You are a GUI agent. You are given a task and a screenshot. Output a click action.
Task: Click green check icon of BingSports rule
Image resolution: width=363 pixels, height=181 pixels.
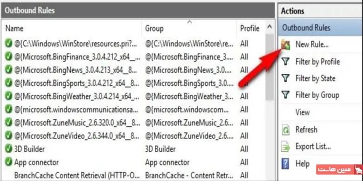8,83
